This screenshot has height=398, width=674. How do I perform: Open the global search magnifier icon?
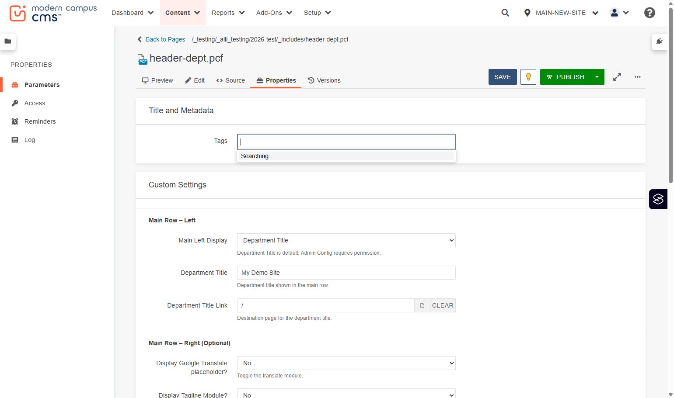[x=505, y=13]
